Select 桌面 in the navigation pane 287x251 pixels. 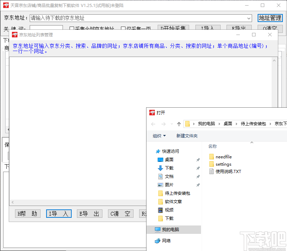165,160
